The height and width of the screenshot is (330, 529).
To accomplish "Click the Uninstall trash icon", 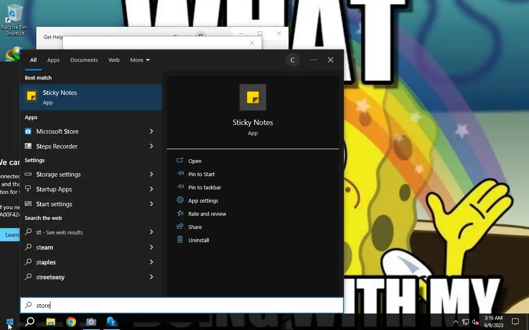I will (180, 240).
